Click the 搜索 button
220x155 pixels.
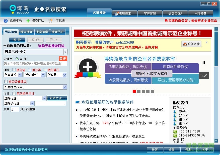pos(17,40)
